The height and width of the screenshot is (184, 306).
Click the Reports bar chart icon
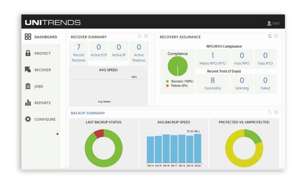[28, 103]
